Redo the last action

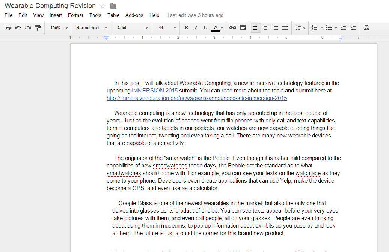28,28
